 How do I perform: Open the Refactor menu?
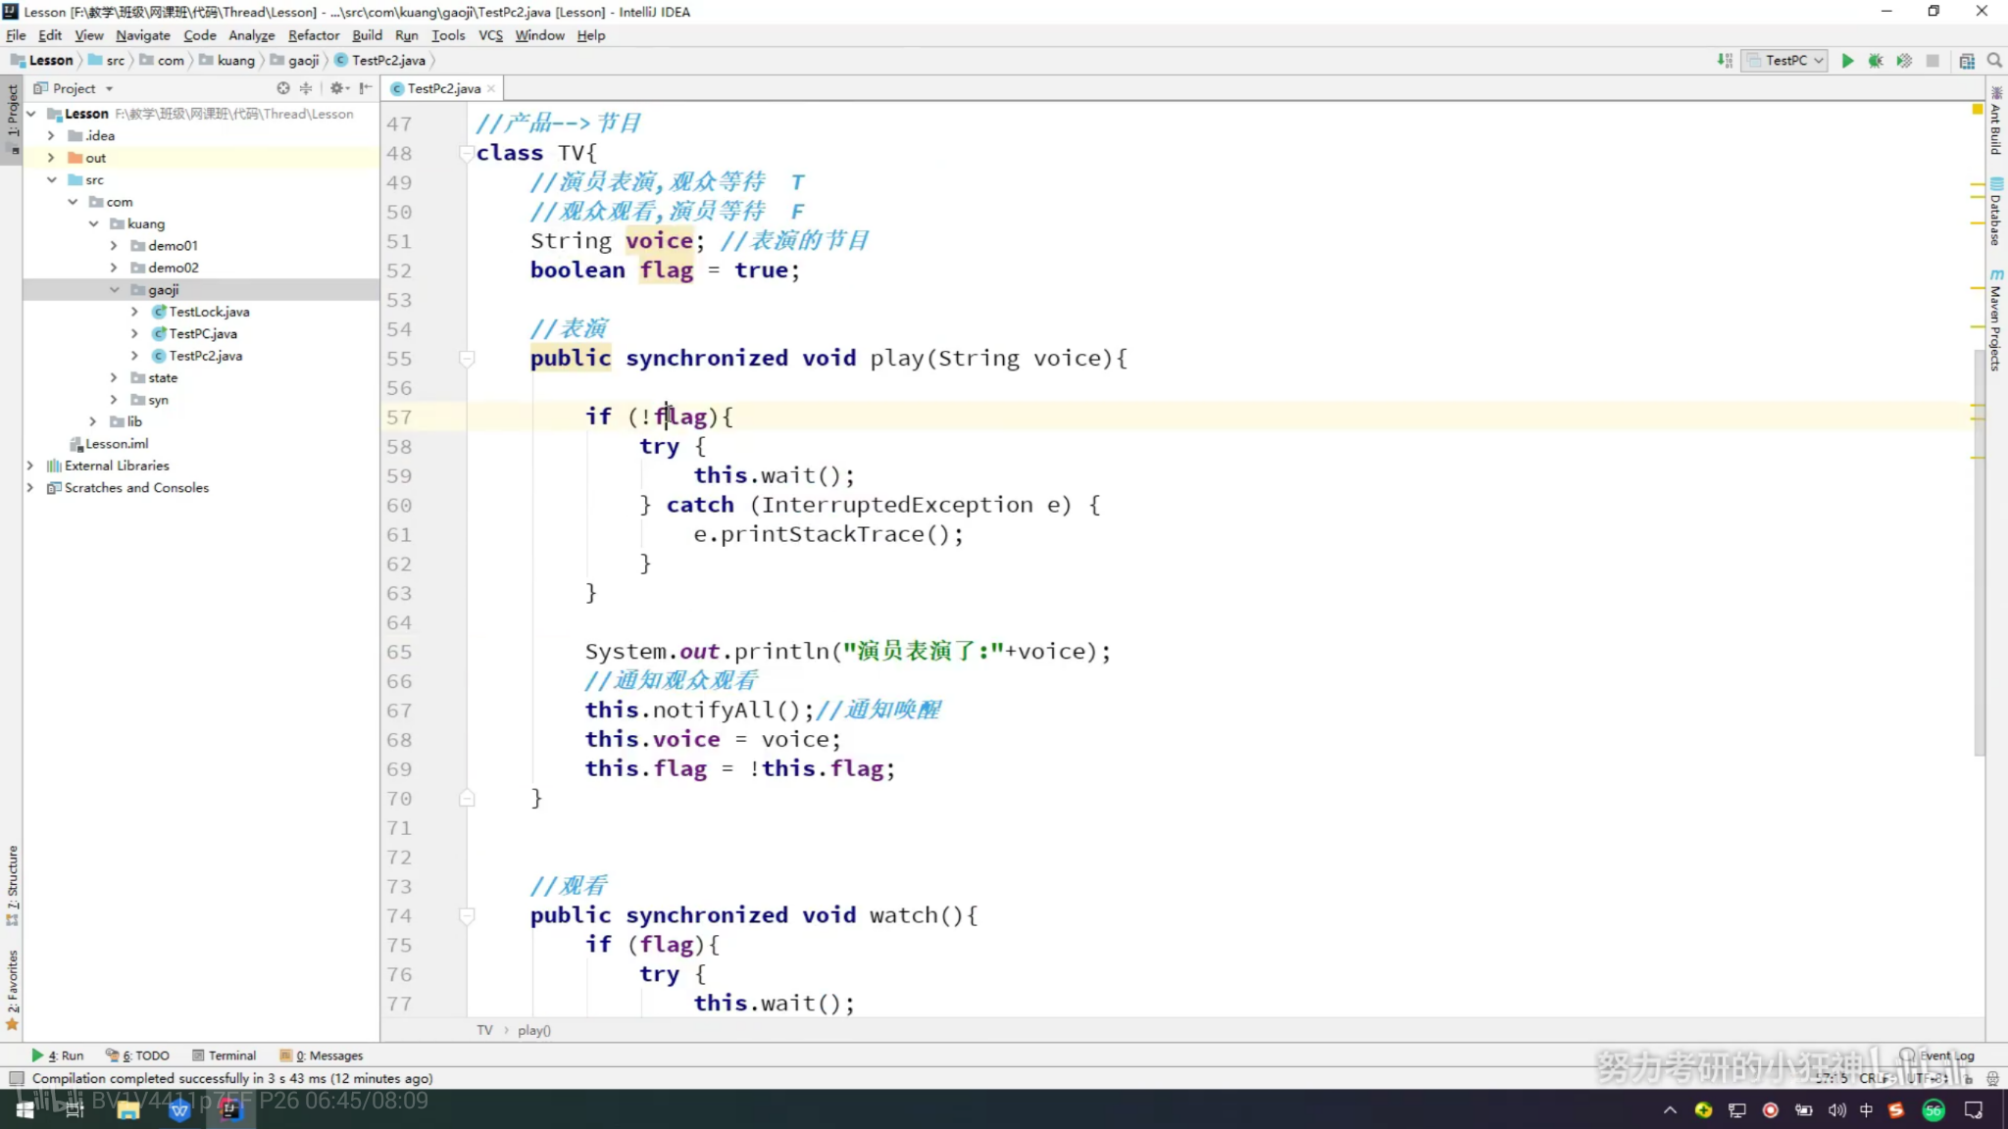[314, 35]
